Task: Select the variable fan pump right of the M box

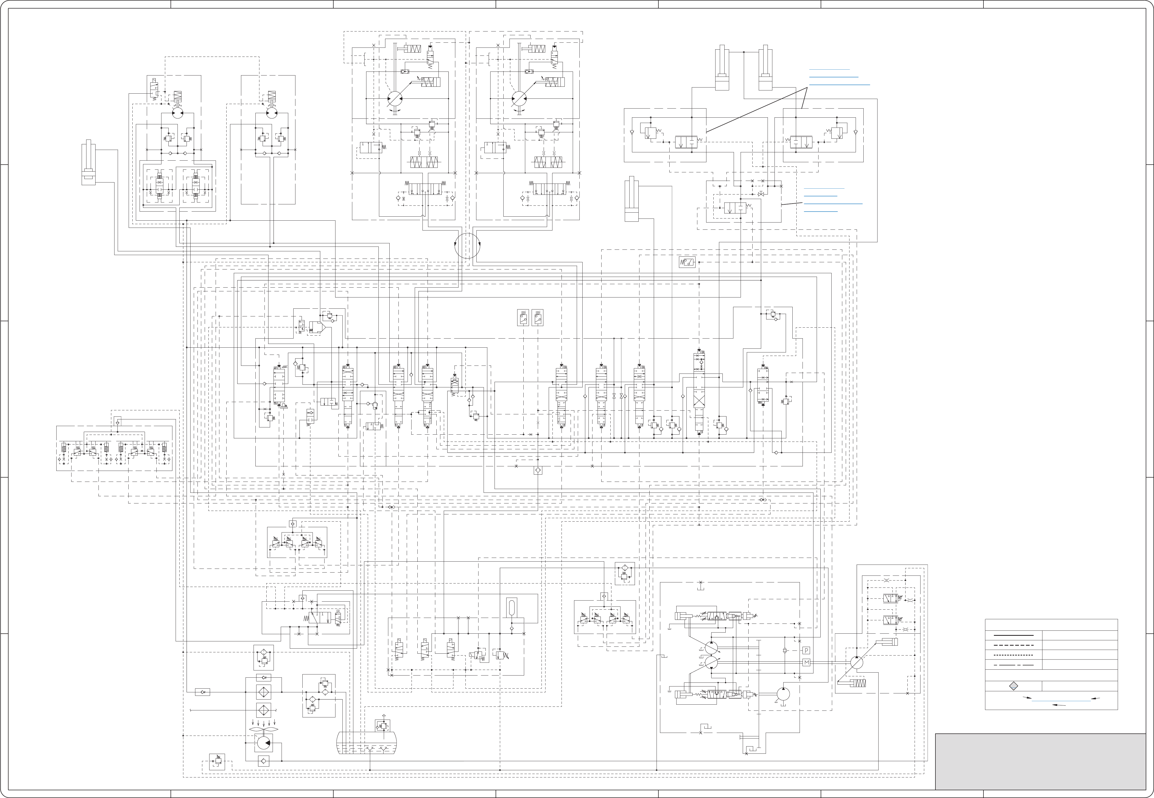Action: tap(856, 662)
